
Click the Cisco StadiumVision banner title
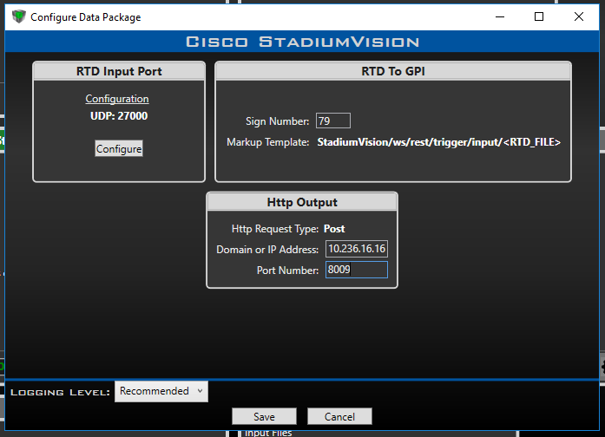pos(302,42)
